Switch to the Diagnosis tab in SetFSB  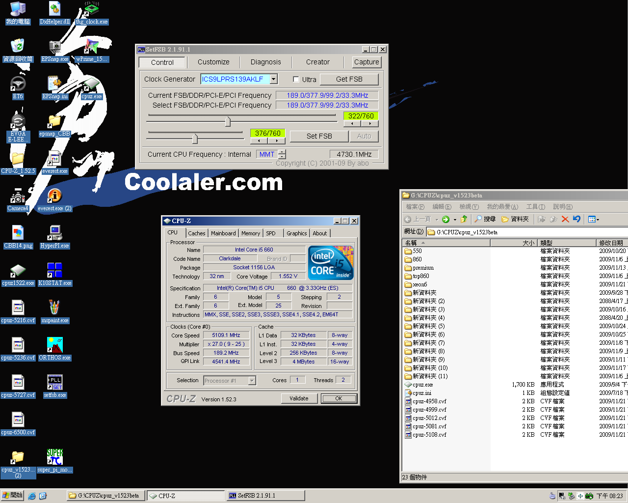(266, 62)
